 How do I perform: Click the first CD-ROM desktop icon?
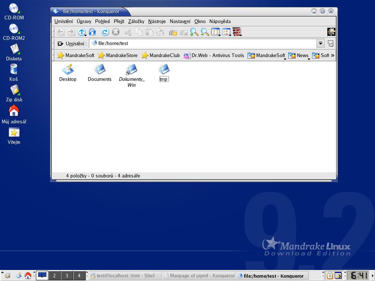[x=14, y=12]
